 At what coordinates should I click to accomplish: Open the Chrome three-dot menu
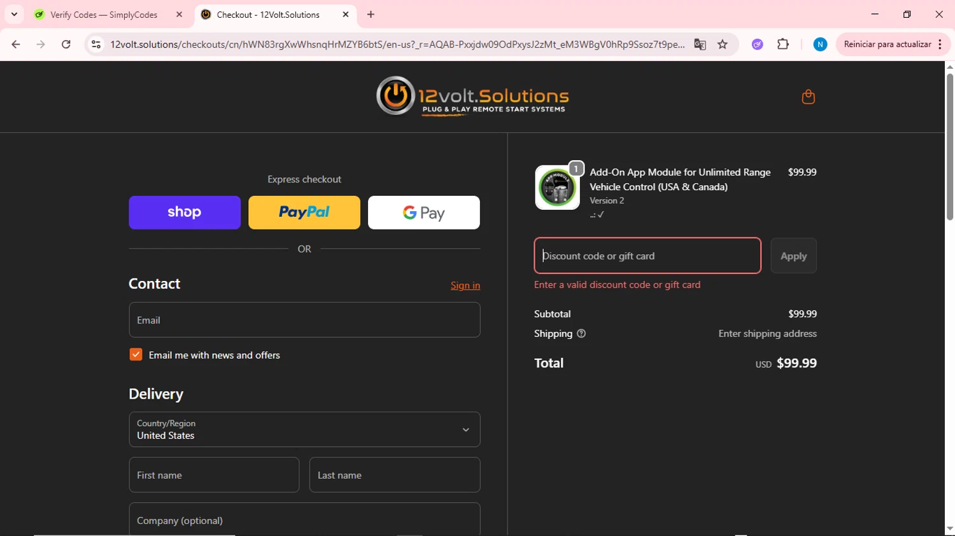tap(940, 45)
